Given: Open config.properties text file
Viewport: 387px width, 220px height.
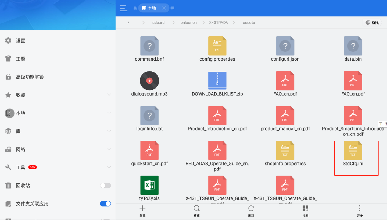Looking at the screenshot, I should click(217, 49).
